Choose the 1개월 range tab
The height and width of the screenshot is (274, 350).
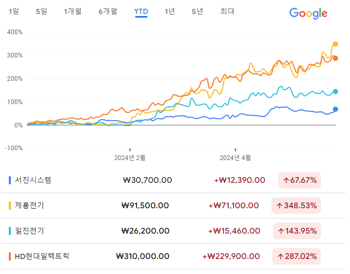(73, 11)
